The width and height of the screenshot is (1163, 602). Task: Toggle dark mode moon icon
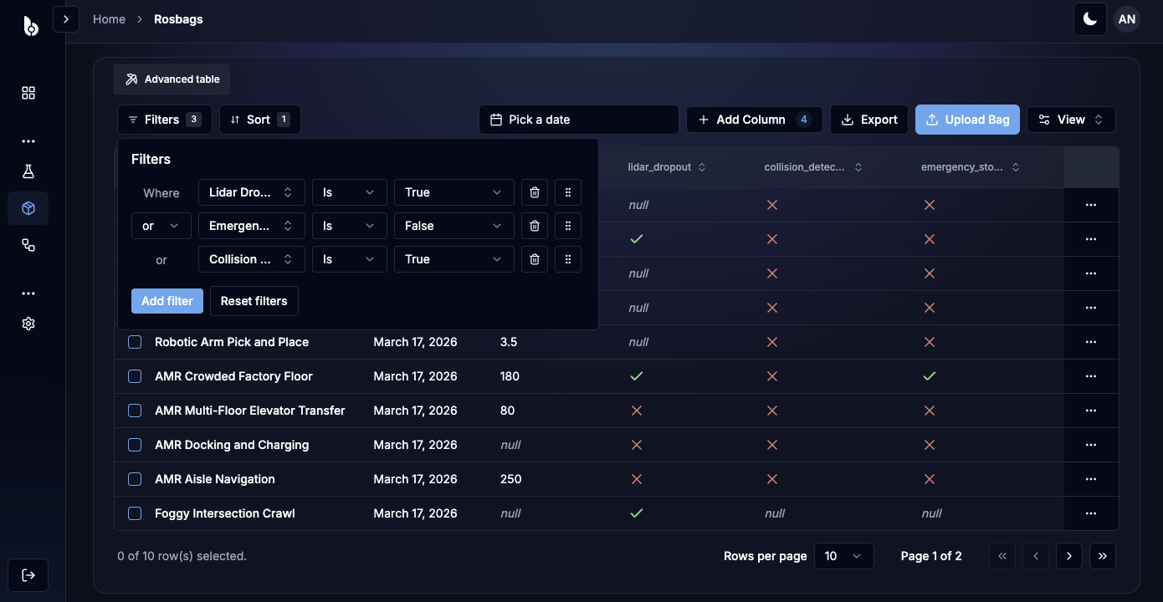pyautogui.click(x=1089, y=19)
